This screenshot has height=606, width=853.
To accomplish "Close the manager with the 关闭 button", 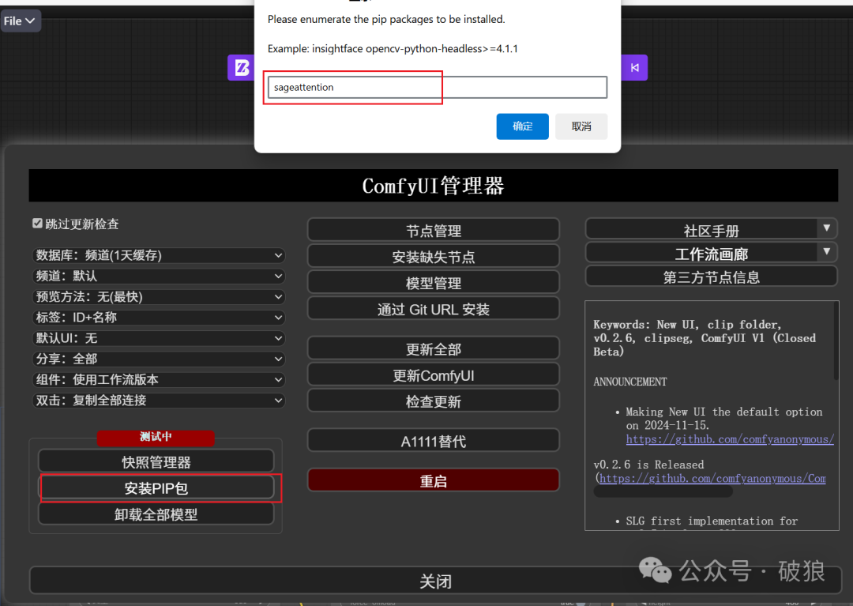I will (x=435, y=581).
